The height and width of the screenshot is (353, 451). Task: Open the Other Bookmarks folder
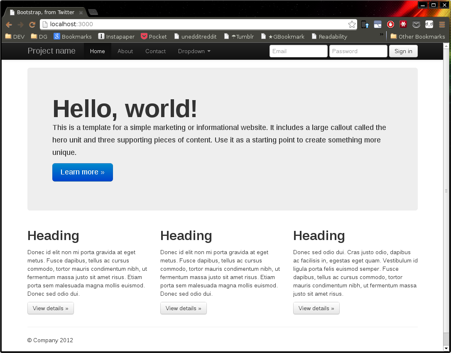(x=417, y=37)
